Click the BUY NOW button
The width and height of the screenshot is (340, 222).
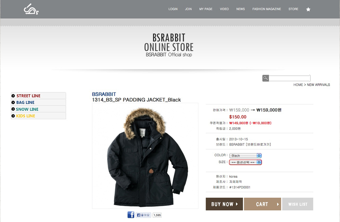tap(224, 204)
